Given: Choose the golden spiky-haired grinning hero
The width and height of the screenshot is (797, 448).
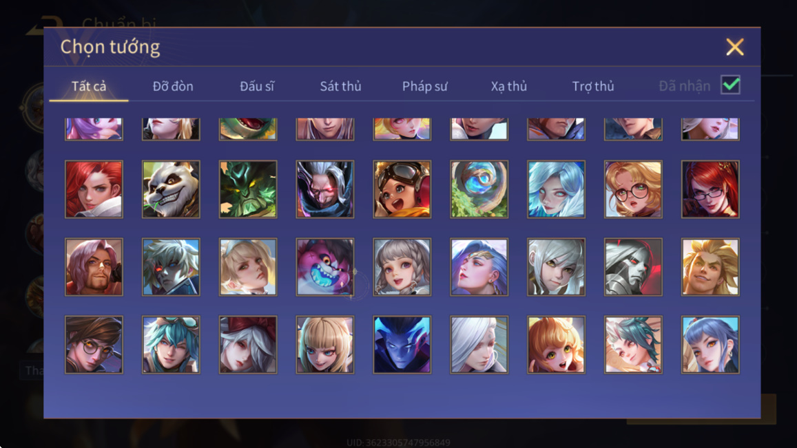Looking at the screenshot, I should [710, 267].
